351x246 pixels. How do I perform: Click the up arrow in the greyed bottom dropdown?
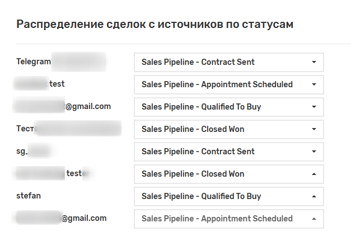tap(313, 219)
